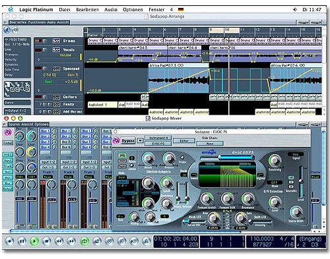Click the link icon beside the running man

pos(15,30)
